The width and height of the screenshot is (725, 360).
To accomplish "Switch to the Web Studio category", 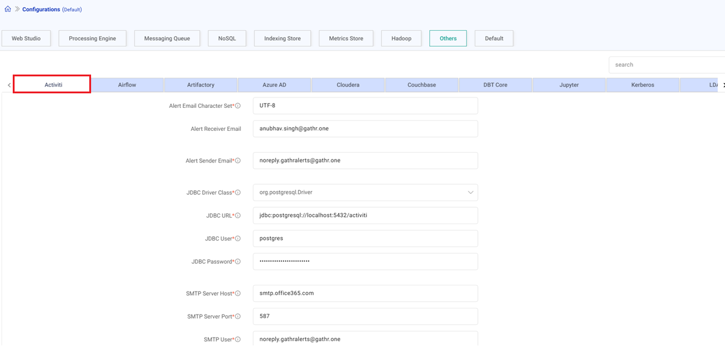I will [26, 38].
